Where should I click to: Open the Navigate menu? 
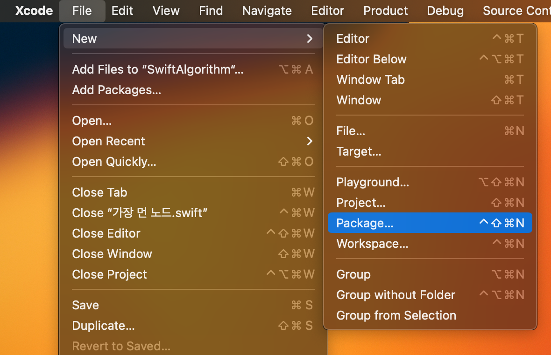267,11
